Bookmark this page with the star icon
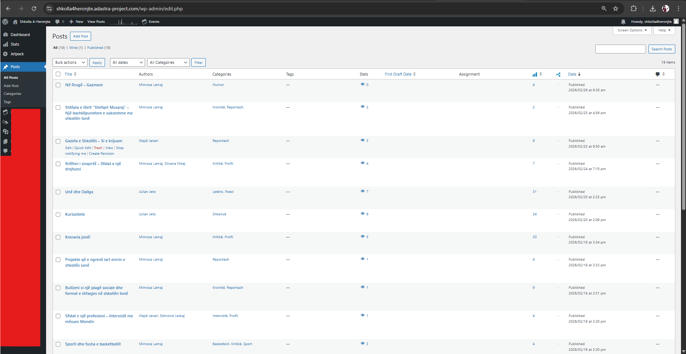This screenshot has height=354, width=686. point(616,9)
